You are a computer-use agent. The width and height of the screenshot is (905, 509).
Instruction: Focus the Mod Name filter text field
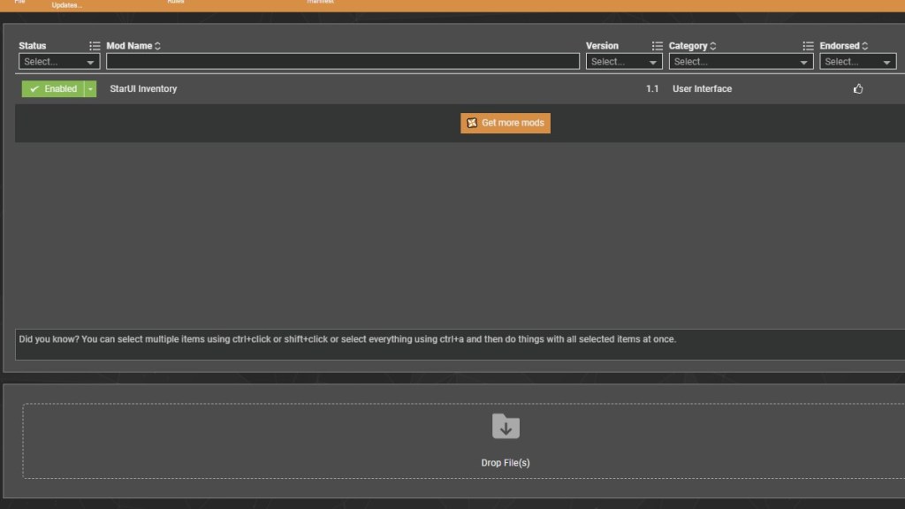(x=343, y=62)
